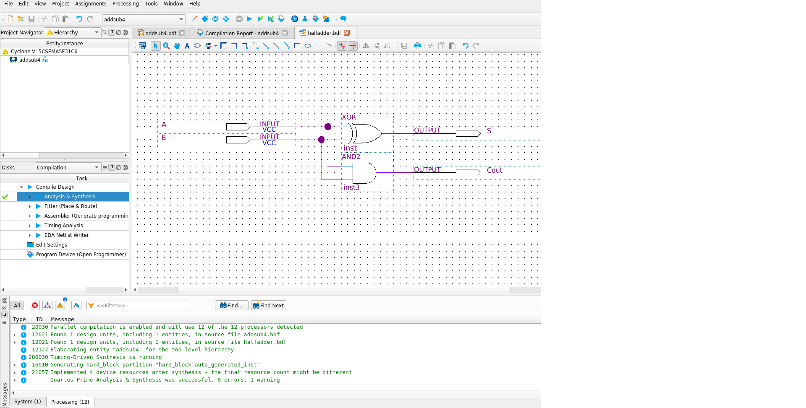Select the arrow Selection tool

[x=156, y=46]
